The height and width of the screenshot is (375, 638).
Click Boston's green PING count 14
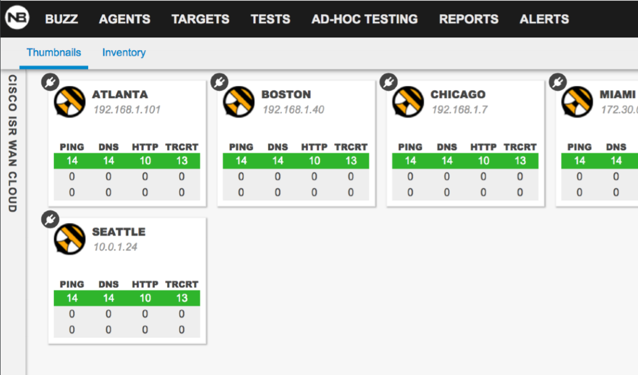coord(241,161)
